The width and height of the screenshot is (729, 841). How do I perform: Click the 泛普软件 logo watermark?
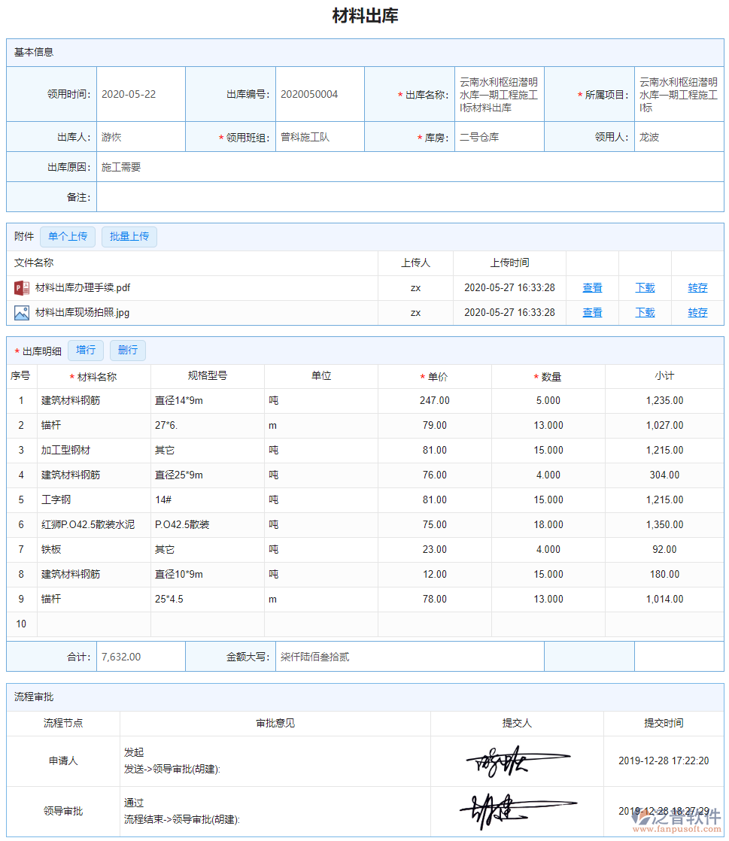676,820
